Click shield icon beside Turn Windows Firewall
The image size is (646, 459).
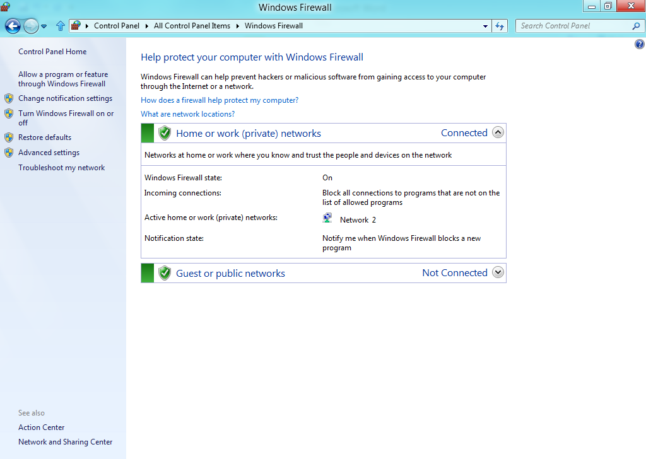click(x=9, y=113)
